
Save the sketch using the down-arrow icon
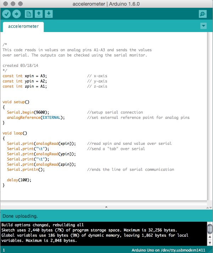pyautogui.click(x=49, y=14)
